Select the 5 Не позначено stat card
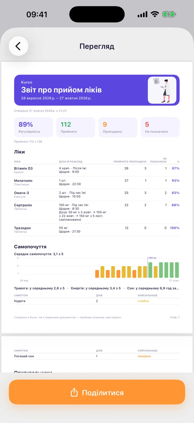 tap(160, 127)
